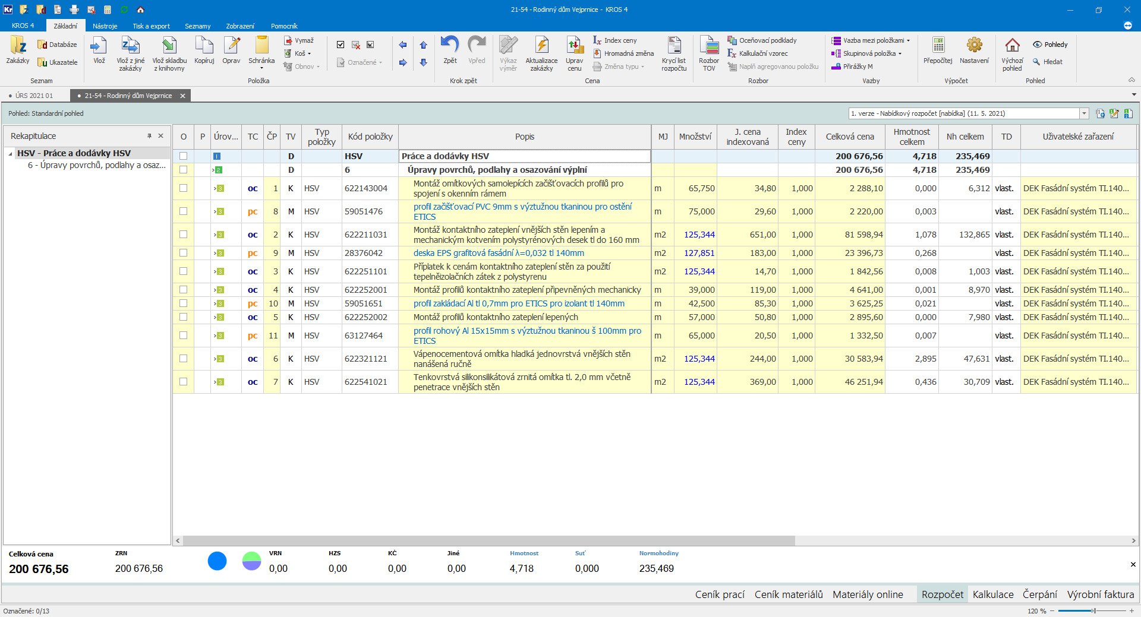Open the Nastavení gear icon
This screenshot has height=617, width=1141.
tap(974, 46)
